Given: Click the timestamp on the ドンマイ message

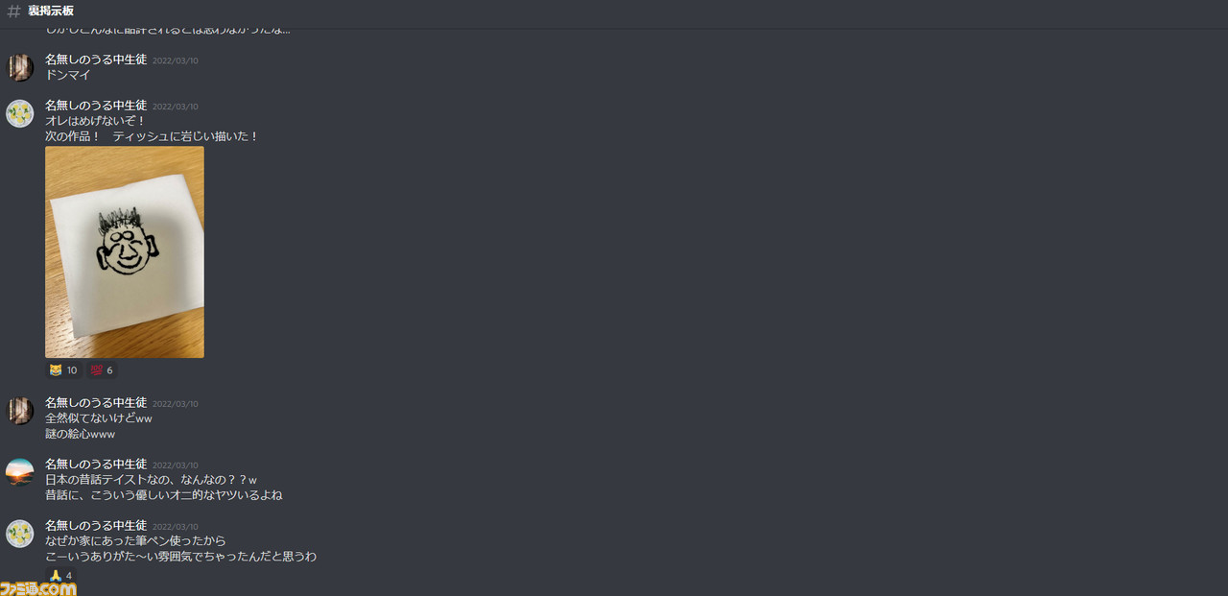Looking at the screenshot, I should pos(176,60).
